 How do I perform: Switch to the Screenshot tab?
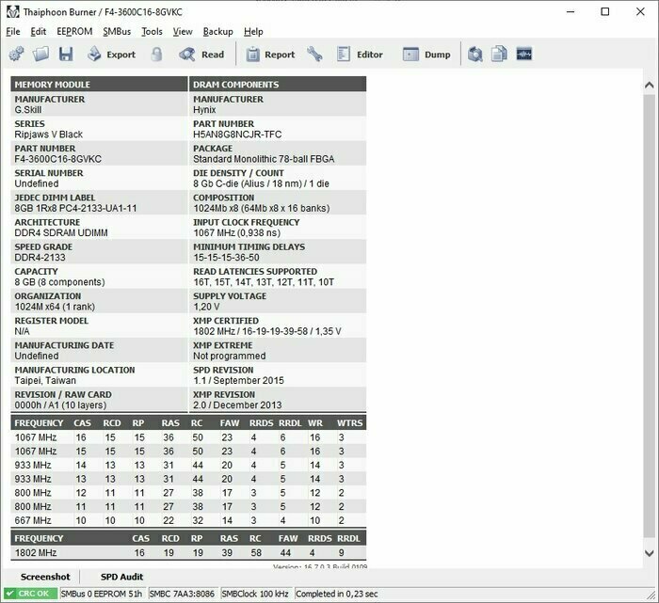click(45, 577)
